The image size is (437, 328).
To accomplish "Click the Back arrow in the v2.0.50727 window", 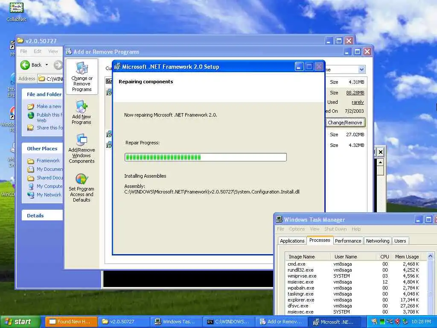I will pyautogui.click(x=25, y=65).
